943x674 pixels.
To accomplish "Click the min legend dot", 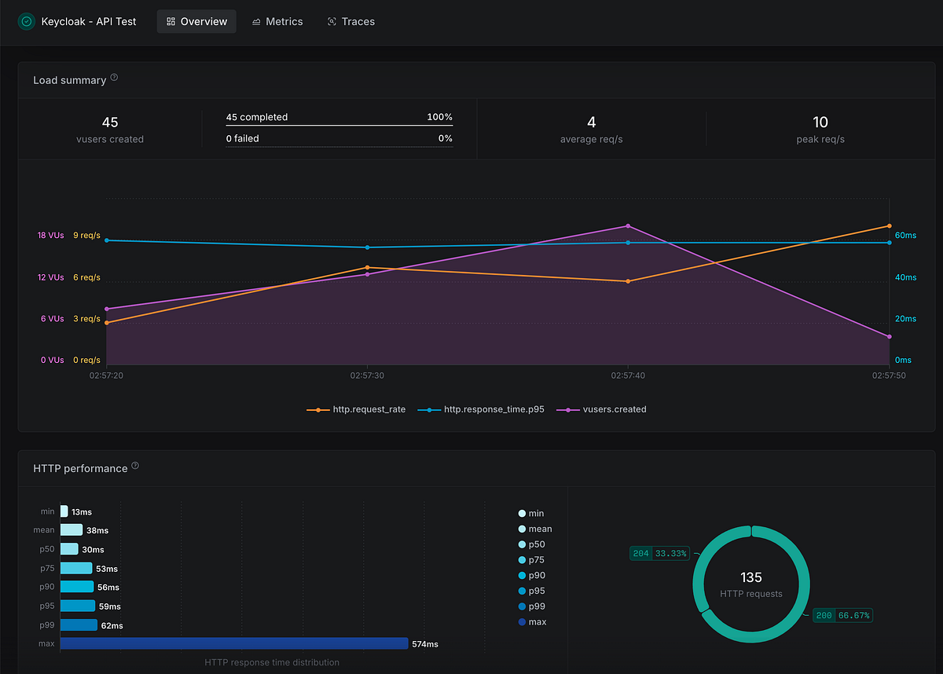I will click(x=520, y=513).
